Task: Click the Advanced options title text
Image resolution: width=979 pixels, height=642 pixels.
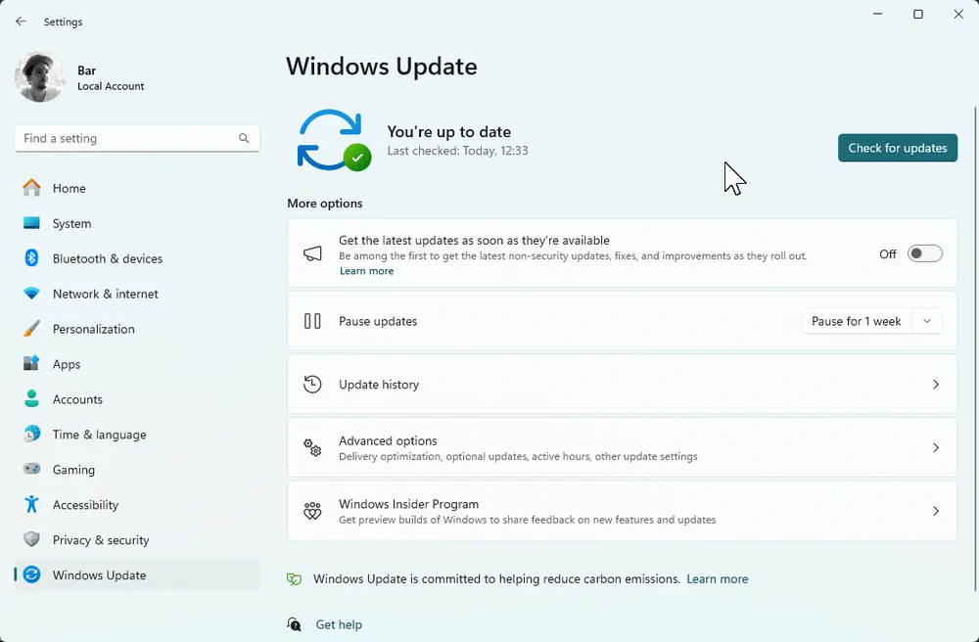Action: tap(388, 440)
